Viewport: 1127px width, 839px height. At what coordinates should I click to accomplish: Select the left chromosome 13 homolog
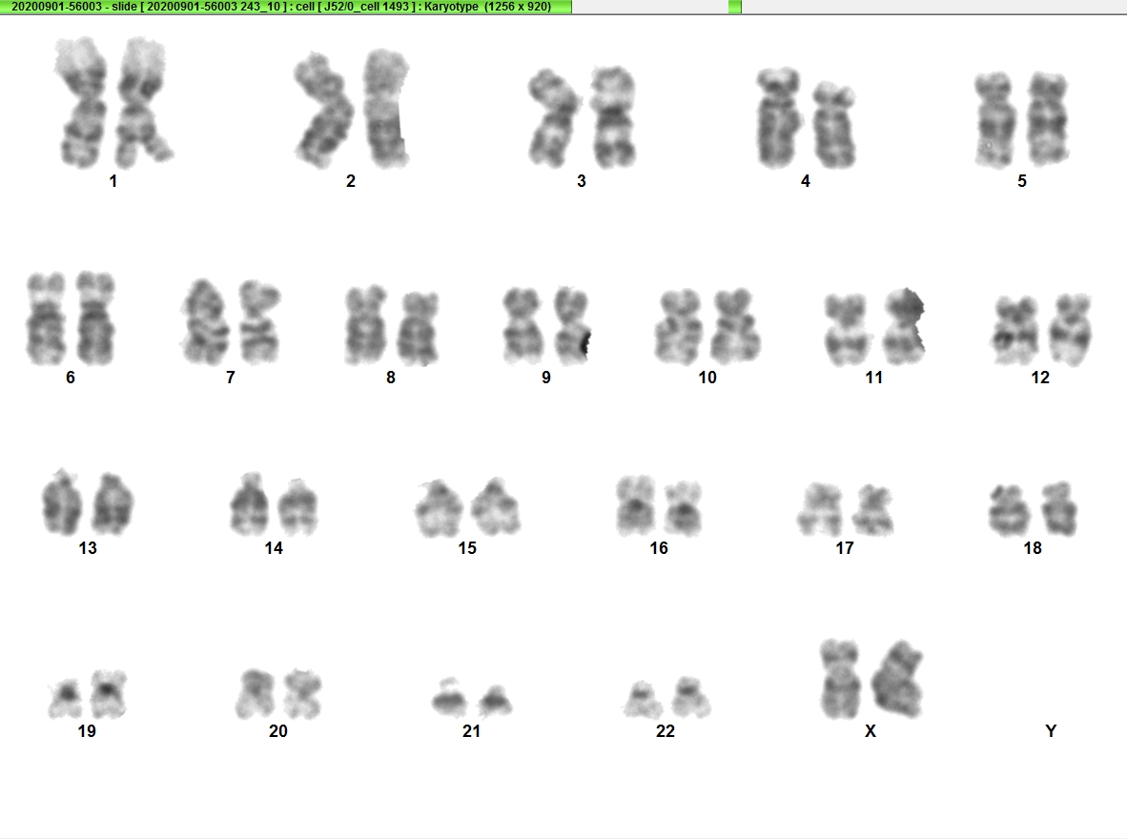tap(61, 502)
